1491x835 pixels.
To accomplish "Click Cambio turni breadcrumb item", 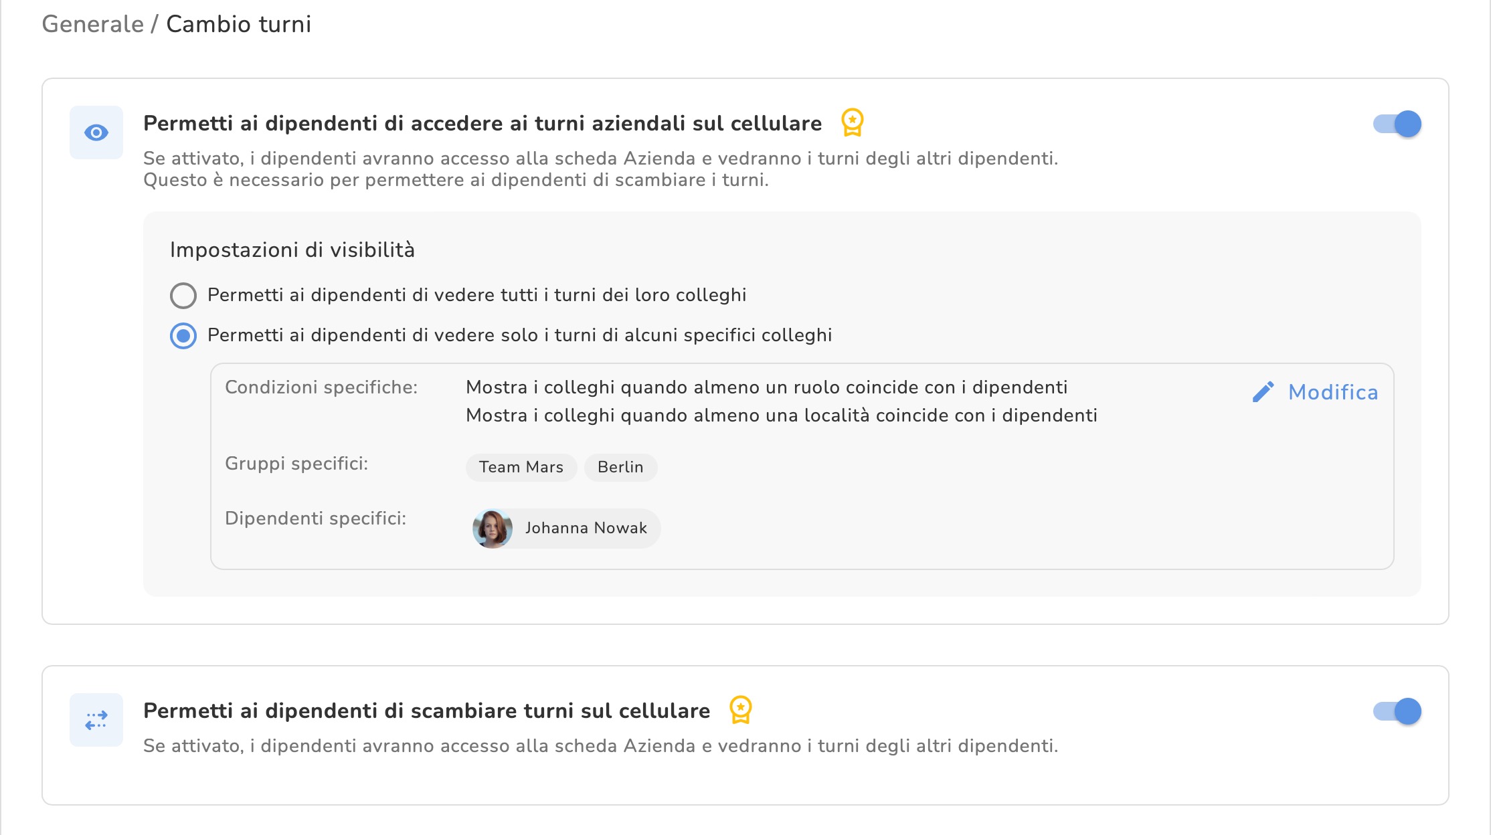I will (238, 24).
